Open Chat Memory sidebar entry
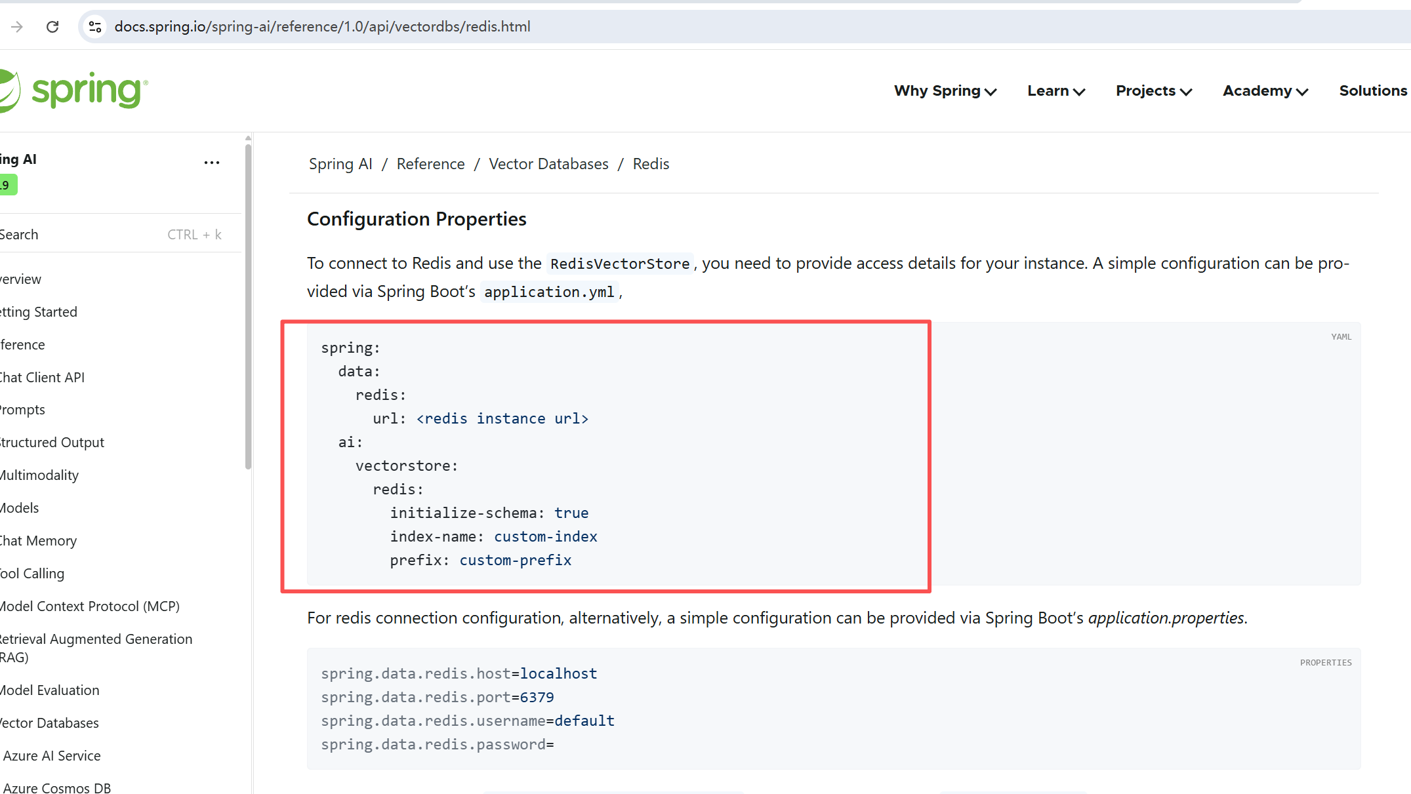The image size is (1411, 794). (39, 541)
